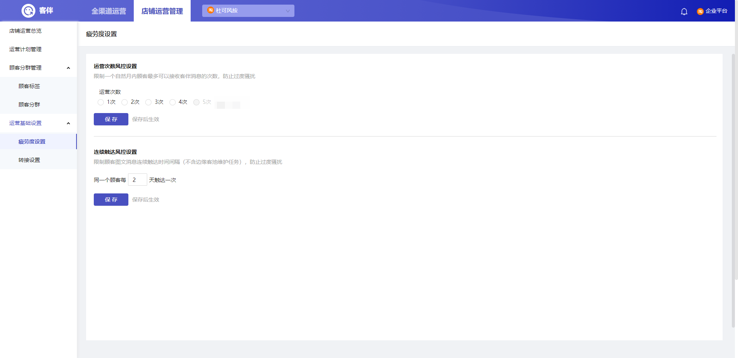Click the 企业平台 account icon
Image resolution: width=738 pixels, height=358 pixels.
click(x=700, y=12)
